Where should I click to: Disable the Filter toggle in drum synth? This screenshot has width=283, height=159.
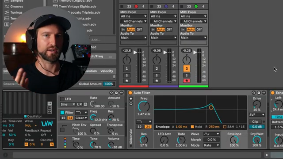tap(62, 113)
